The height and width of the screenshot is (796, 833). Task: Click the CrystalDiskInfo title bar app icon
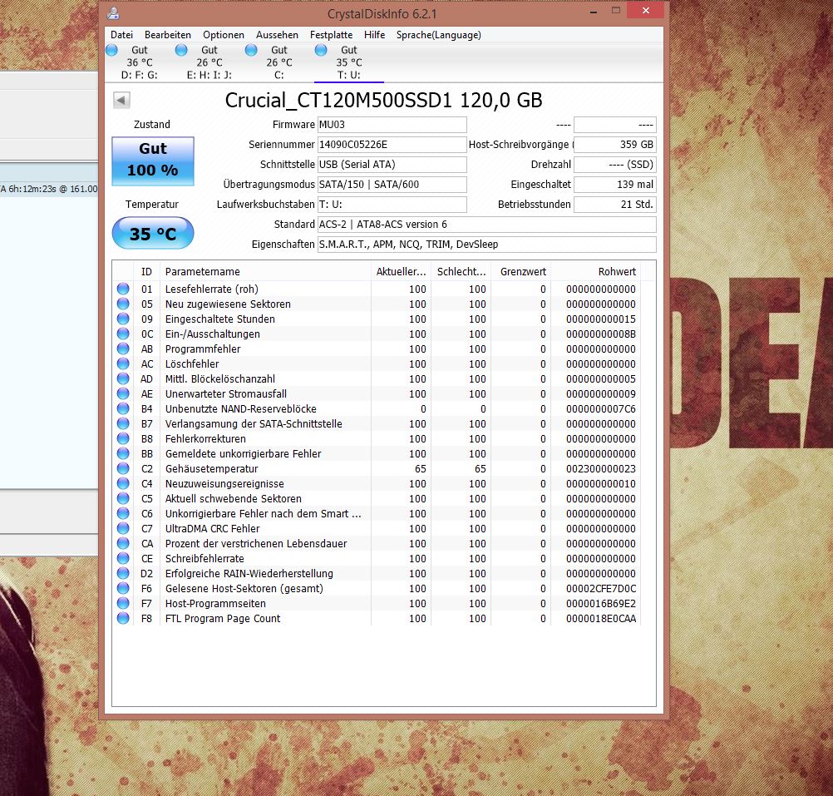click(113, 13)
